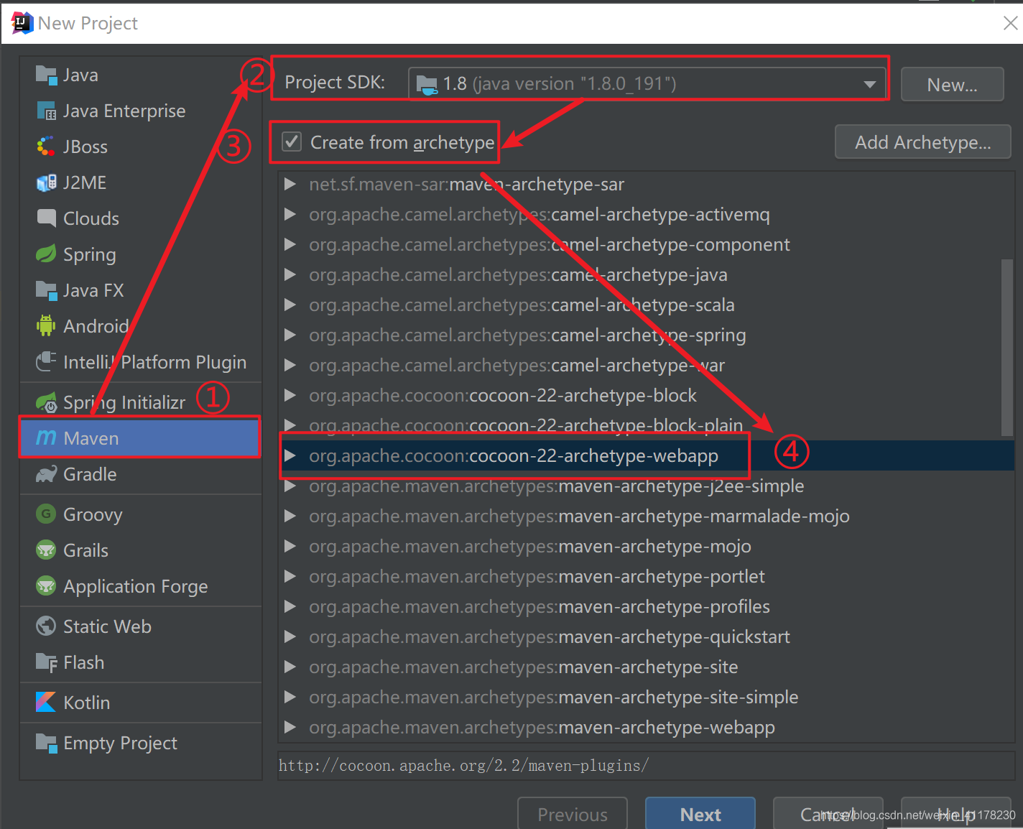This screenshot has width=1023, height=829.
Task: Click the Flash folder icon
Action: point(46,662)
